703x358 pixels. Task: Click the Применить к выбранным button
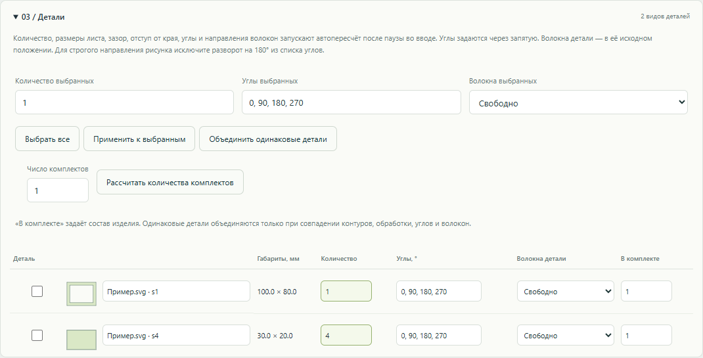(139, 139)
